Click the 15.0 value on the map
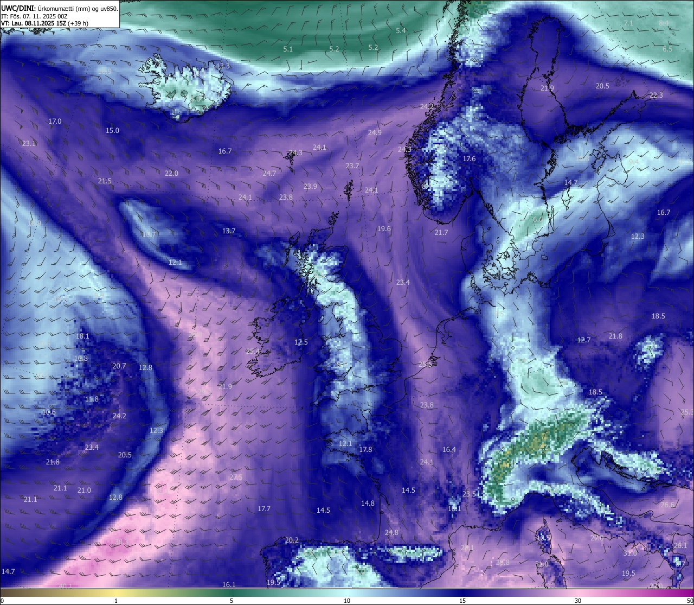Viewport: 694px width, 605px height. [112, 131]
